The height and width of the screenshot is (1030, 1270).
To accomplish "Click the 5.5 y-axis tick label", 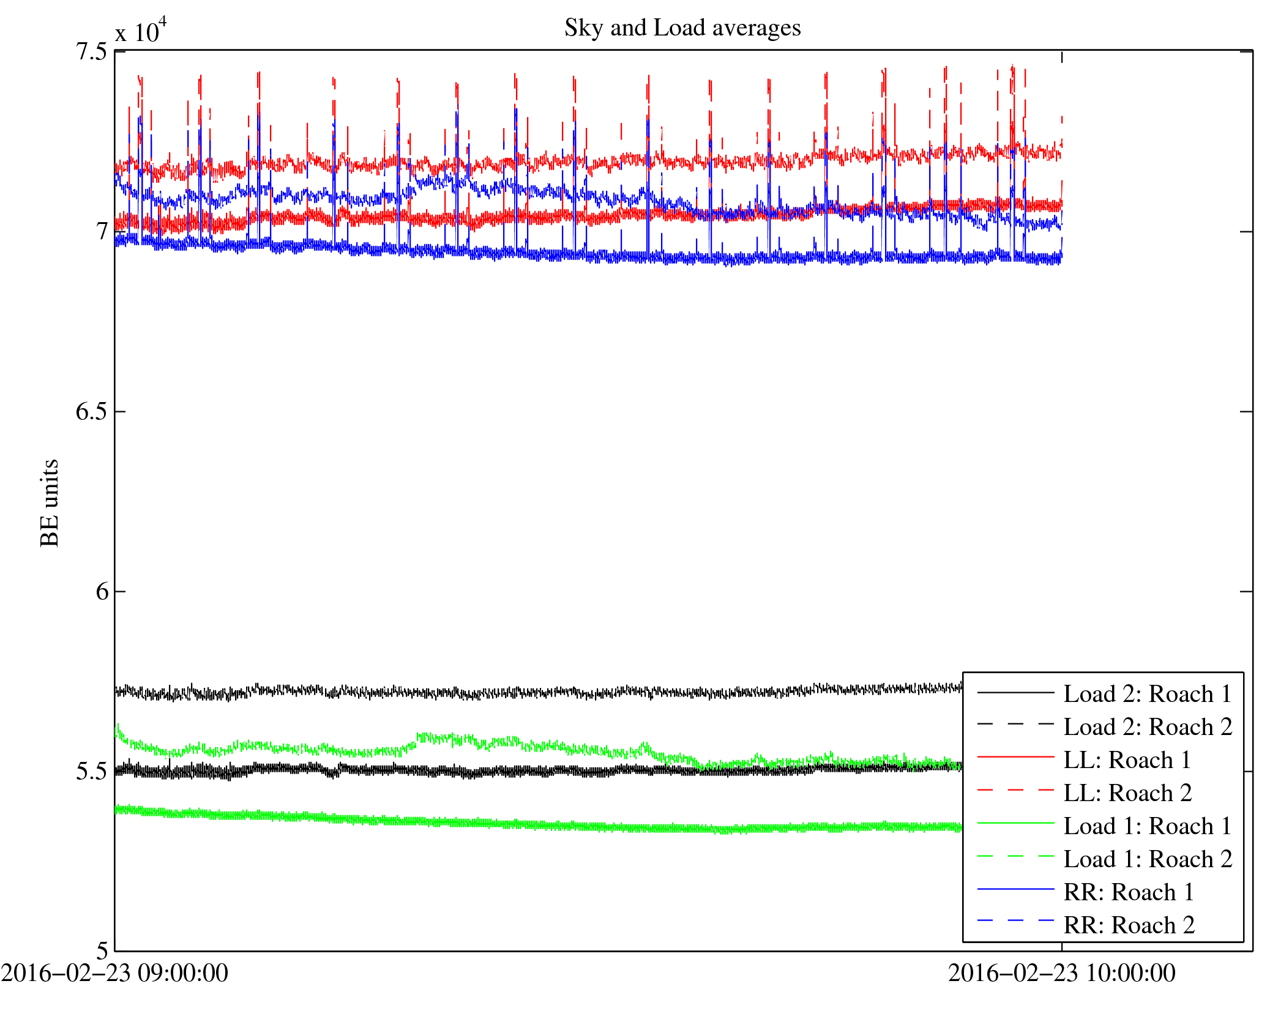I will point(91,772).
